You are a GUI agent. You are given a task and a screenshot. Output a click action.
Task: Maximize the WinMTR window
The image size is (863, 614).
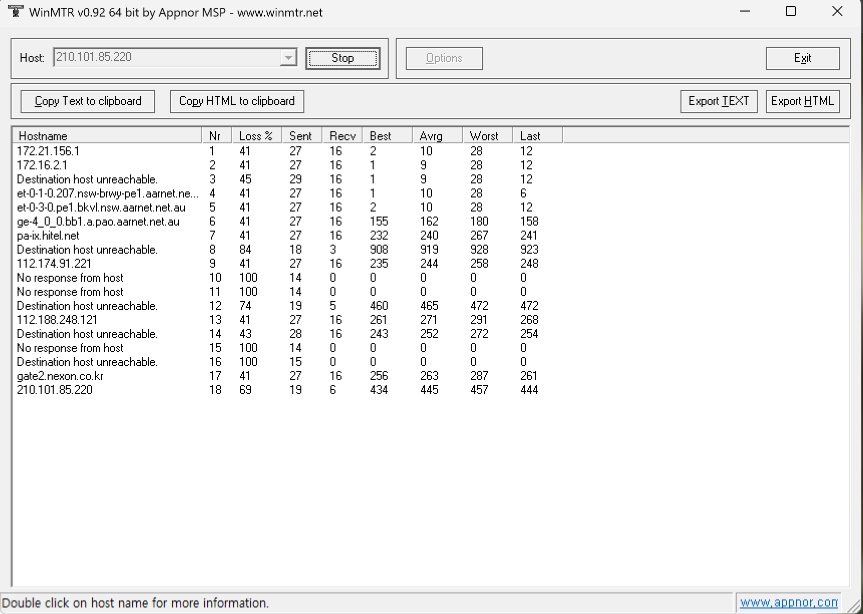[x=791, y=12]
